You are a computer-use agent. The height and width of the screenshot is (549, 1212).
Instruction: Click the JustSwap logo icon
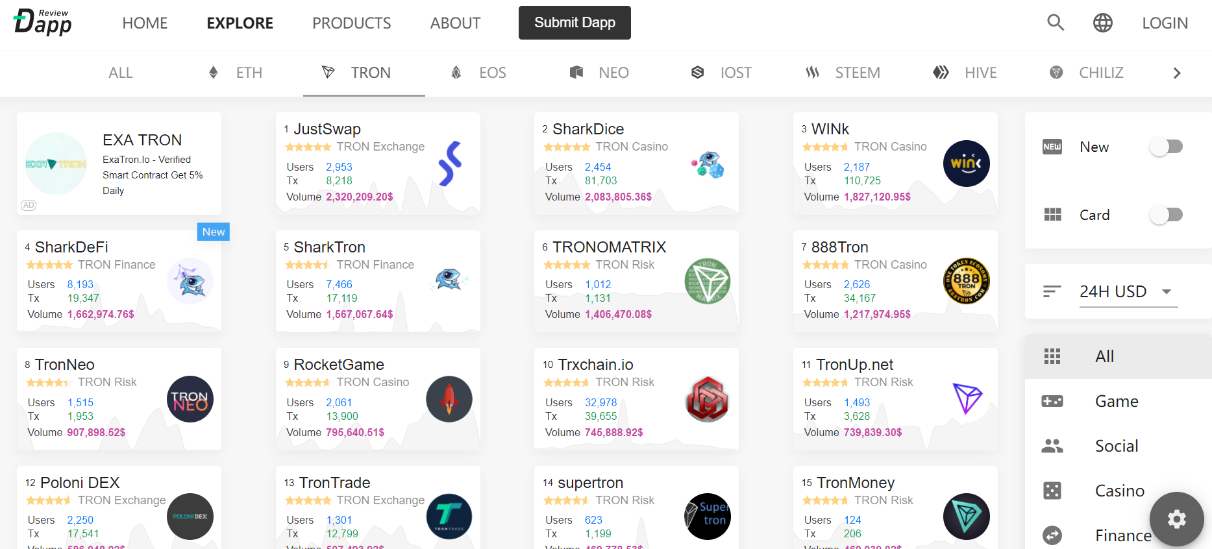point(449,164)
